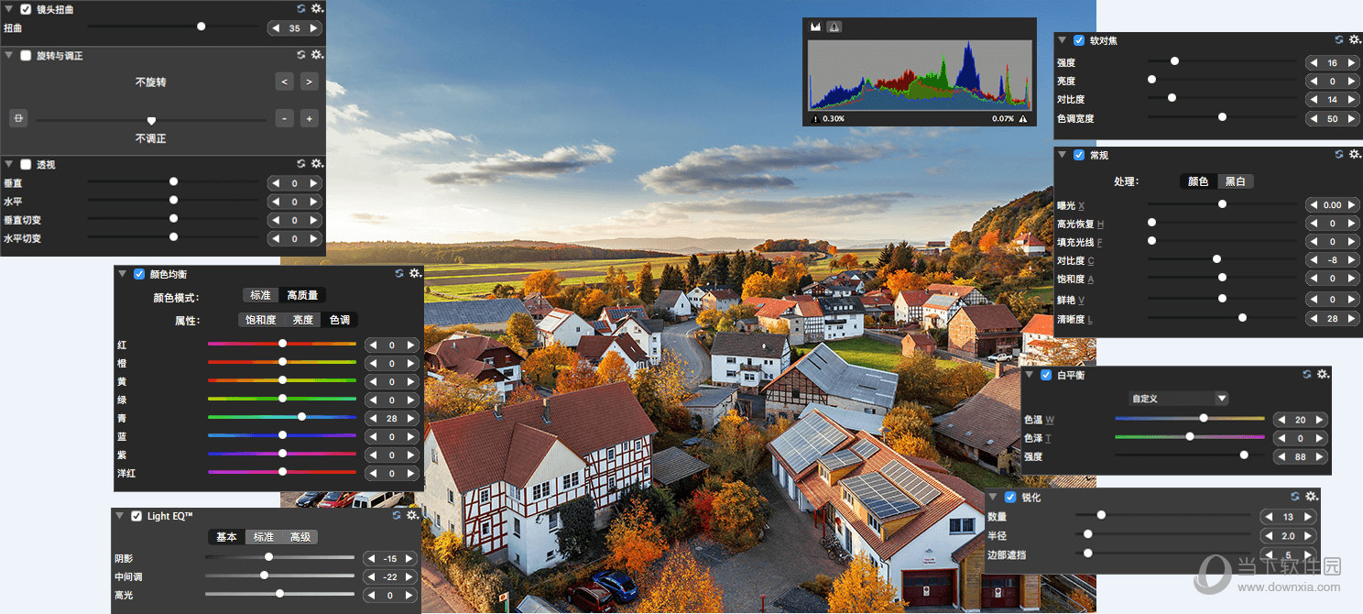Switch to the 饱和度 attribute tab
Image resolution: width=1363 pixels, height=614 pixels.
coord(261,320)
